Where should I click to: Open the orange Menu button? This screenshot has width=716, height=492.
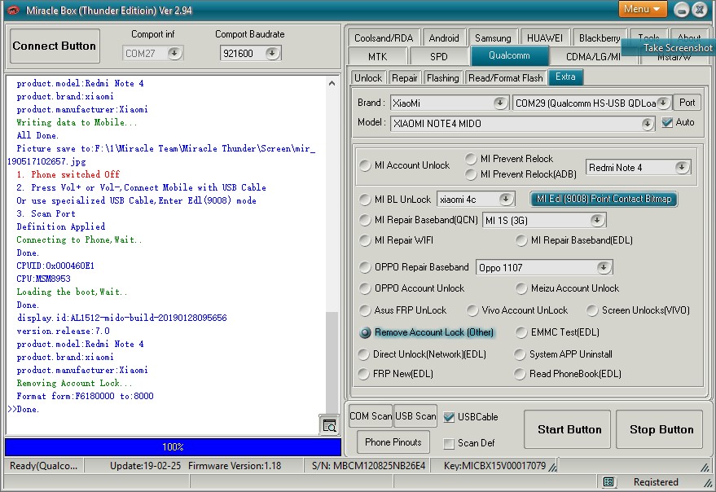point(643,9)
